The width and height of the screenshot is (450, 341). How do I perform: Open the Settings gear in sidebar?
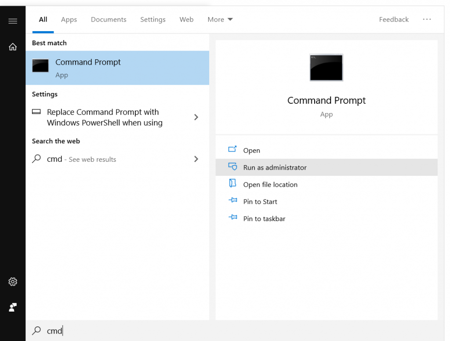click(13, 282)
